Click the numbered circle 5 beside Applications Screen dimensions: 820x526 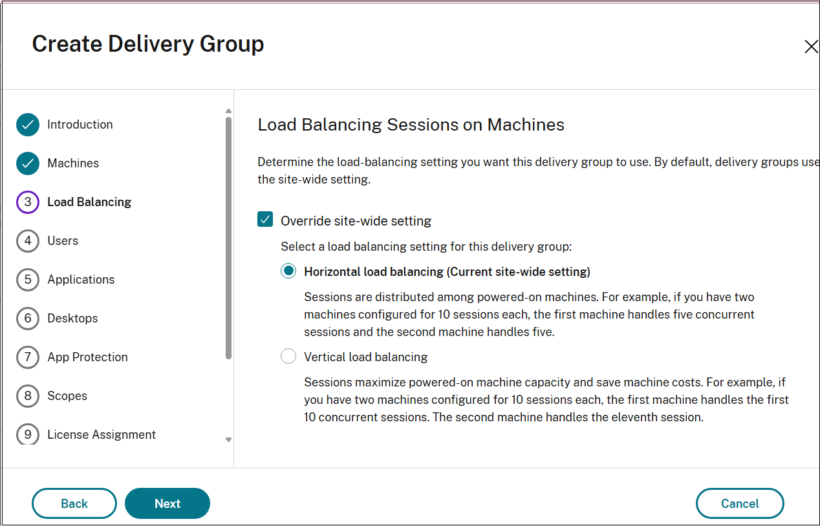coord(27,279)
